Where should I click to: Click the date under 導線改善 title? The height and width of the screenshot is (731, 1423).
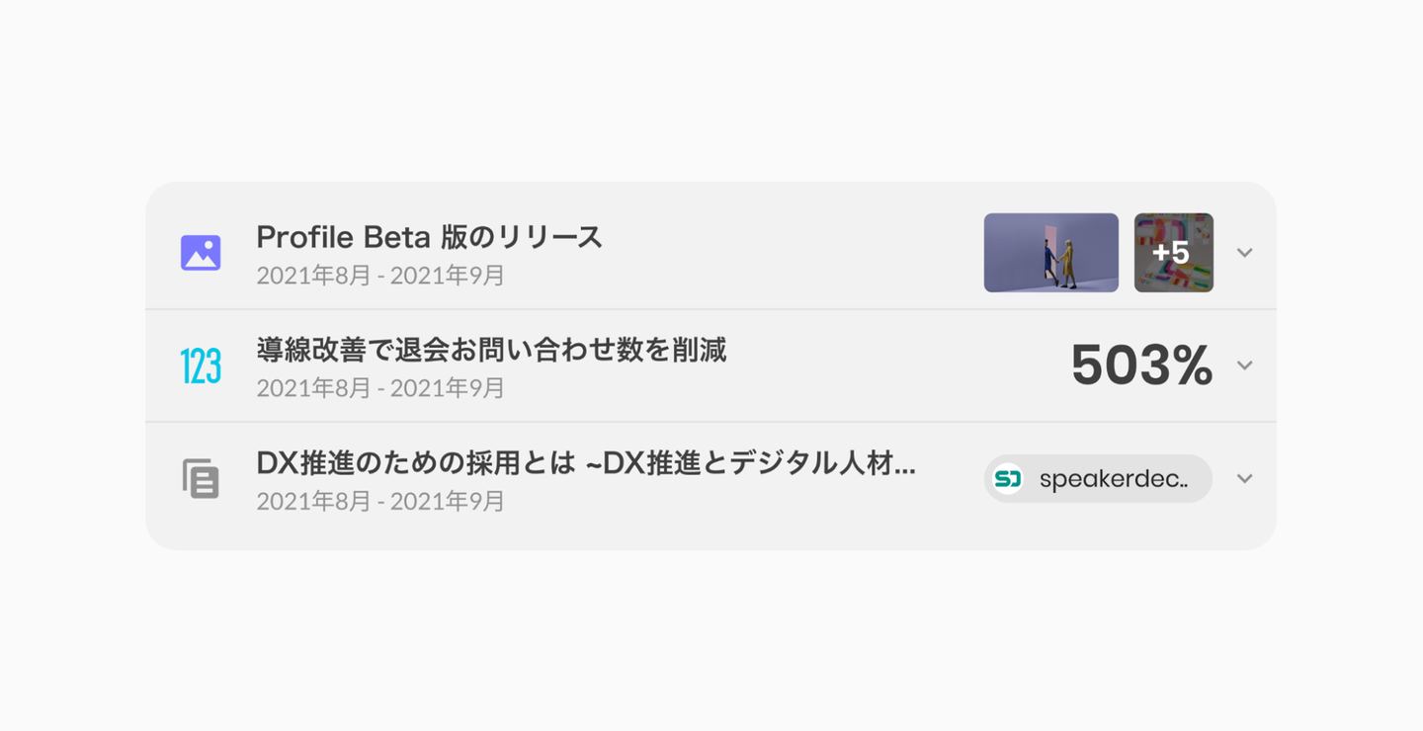(x=380, y=388)
